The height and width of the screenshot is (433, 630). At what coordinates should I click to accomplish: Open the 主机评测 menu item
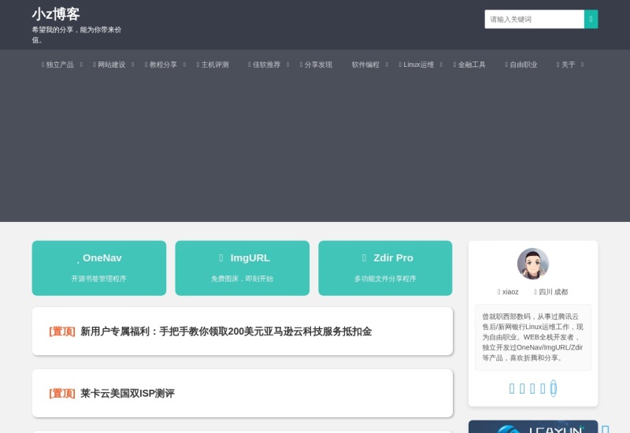pyautogui.click(x=213, y=65)
